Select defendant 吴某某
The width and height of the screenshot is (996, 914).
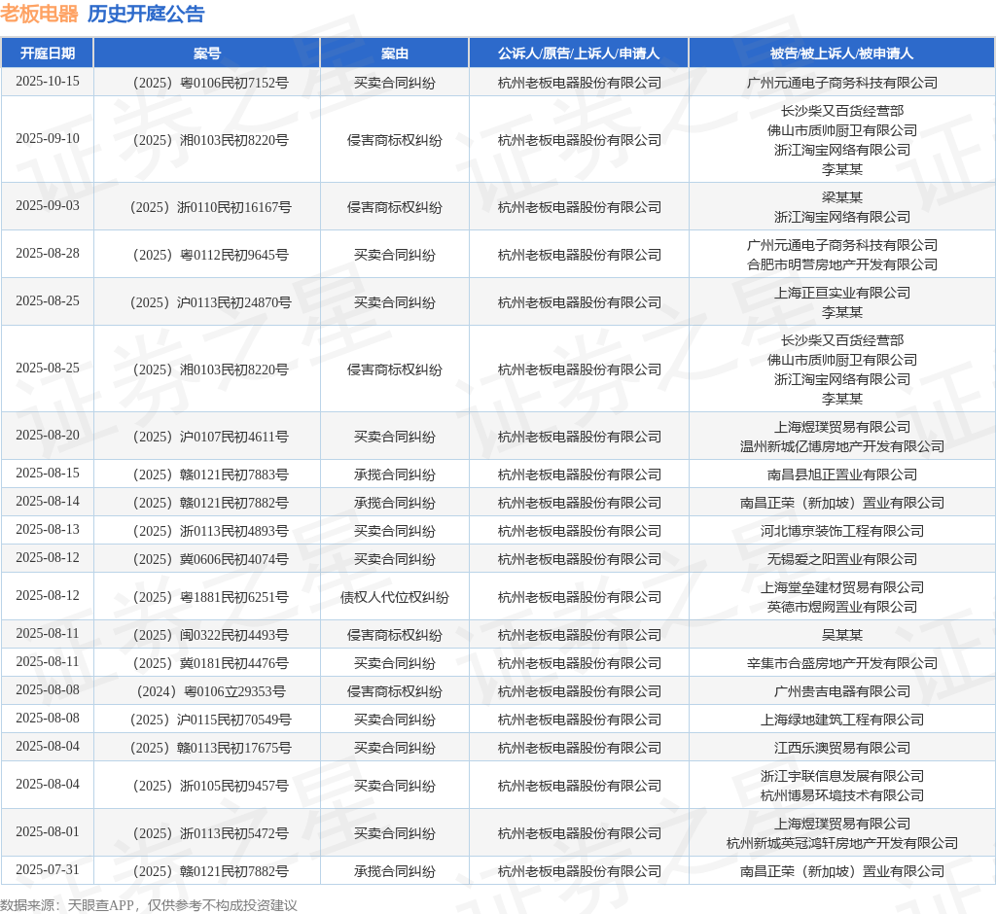click(842, 635)
